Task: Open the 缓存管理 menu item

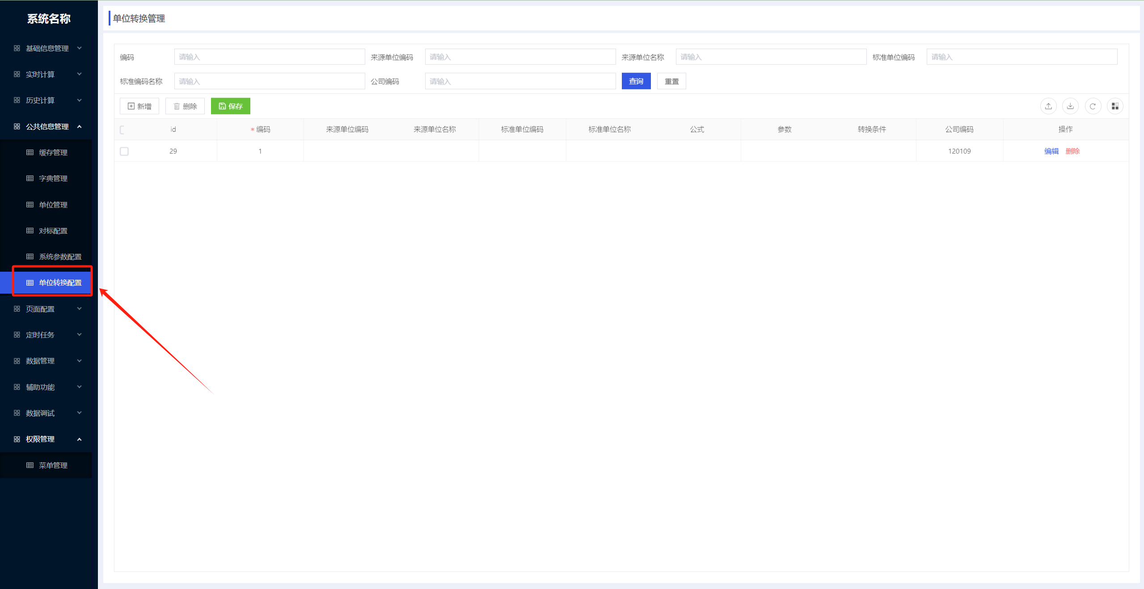Action: coord(46,152)
